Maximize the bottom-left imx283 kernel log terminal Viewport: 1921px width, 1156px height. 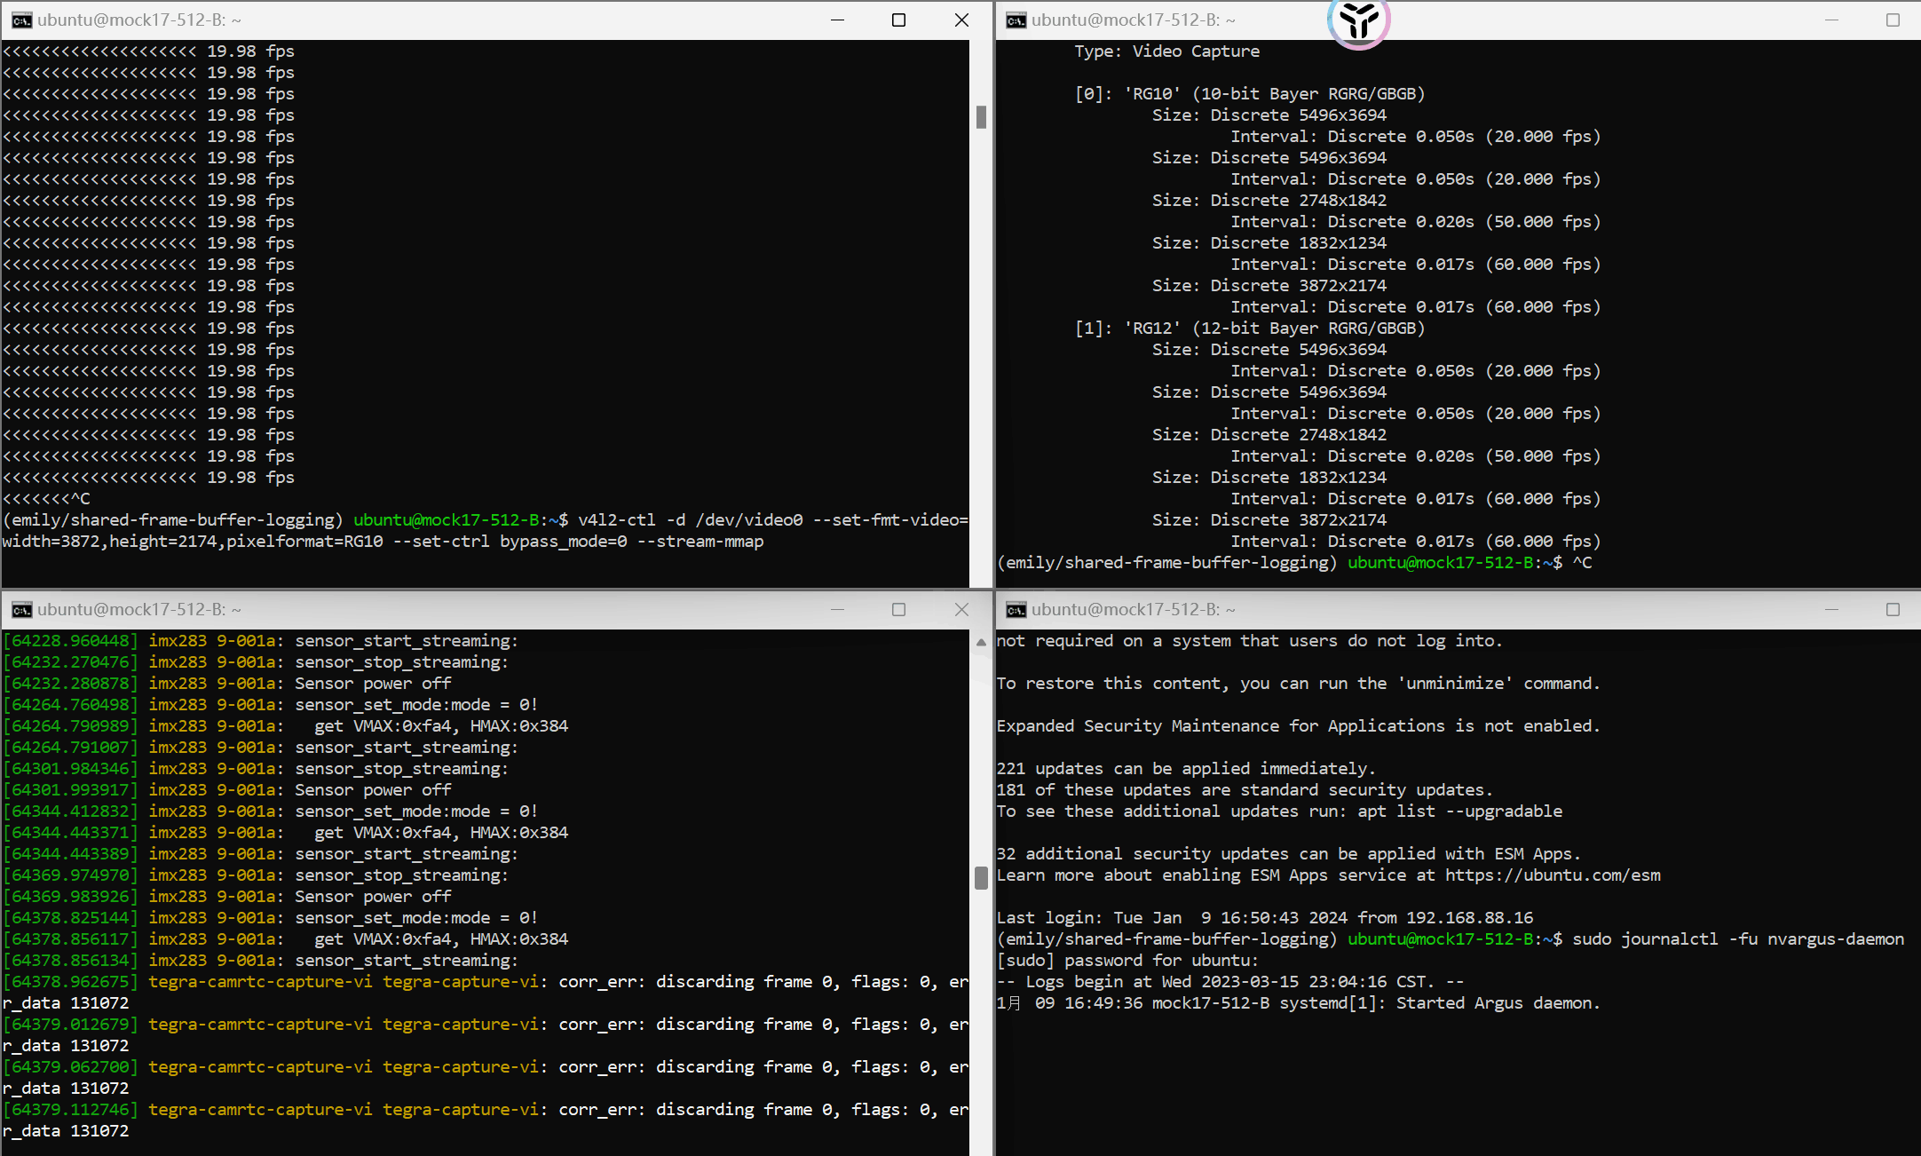898,610
